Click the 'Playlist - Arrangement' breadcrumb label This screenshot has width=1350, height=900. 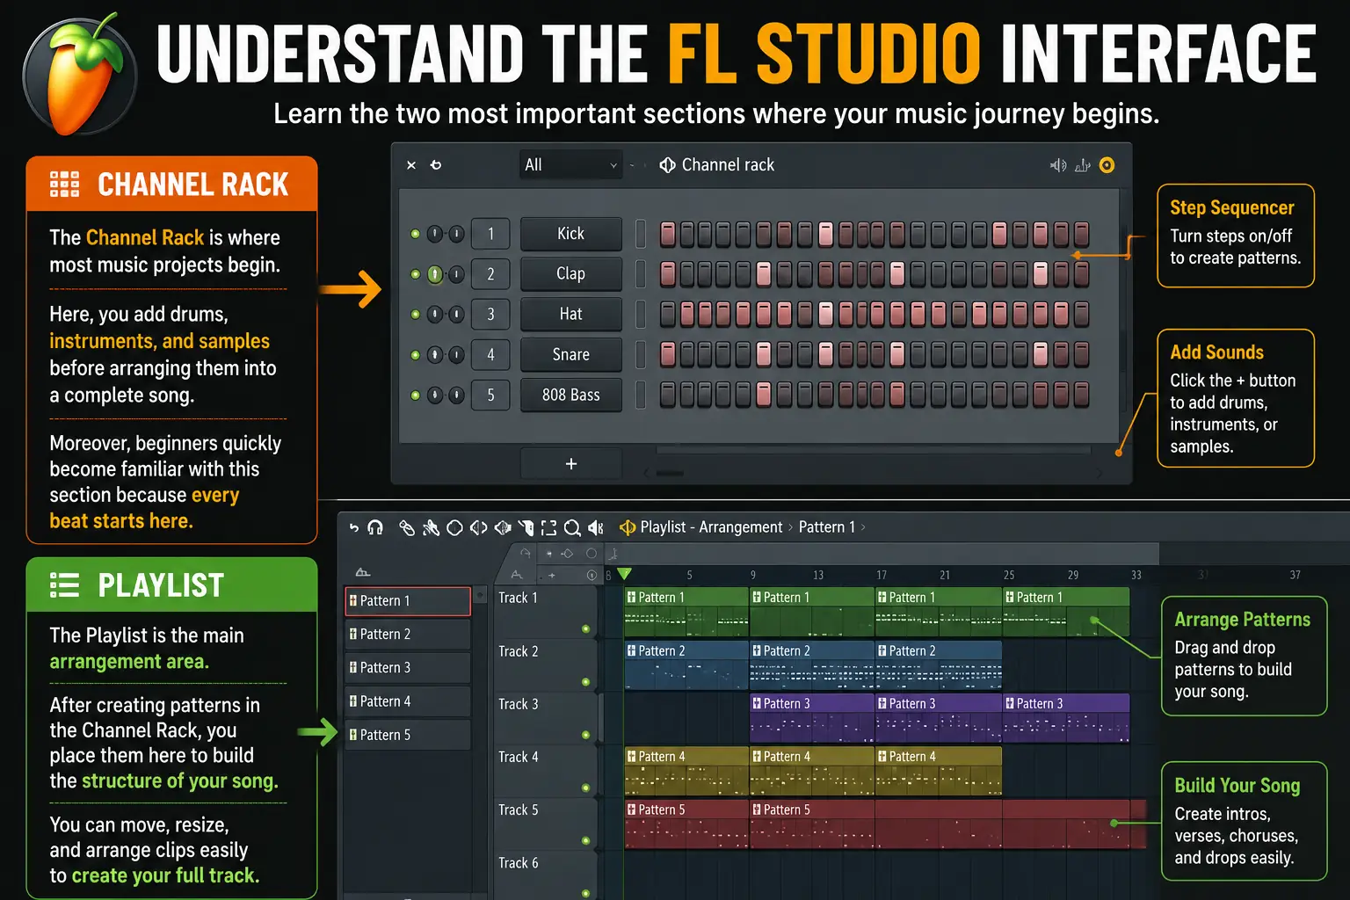pyautogui.click(x=711, y=527)
